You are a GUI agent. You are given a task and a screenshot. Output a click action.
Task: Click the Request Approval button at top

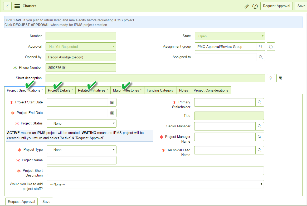[x=276, y=6]
